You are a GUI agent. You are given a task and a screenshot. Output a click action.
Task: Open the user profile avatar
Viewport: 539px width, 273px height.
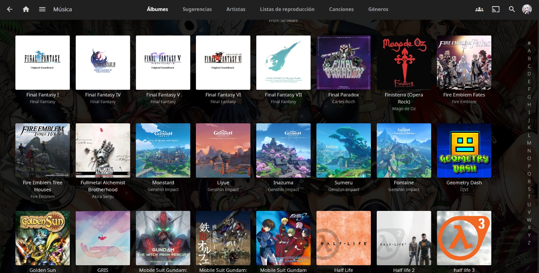(x=527, y=9)
